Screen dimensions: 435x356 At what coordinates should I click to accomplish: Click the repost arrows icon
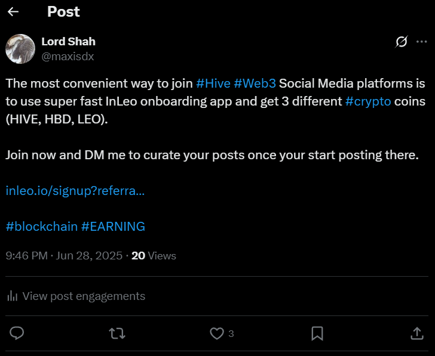click(117, 333)
